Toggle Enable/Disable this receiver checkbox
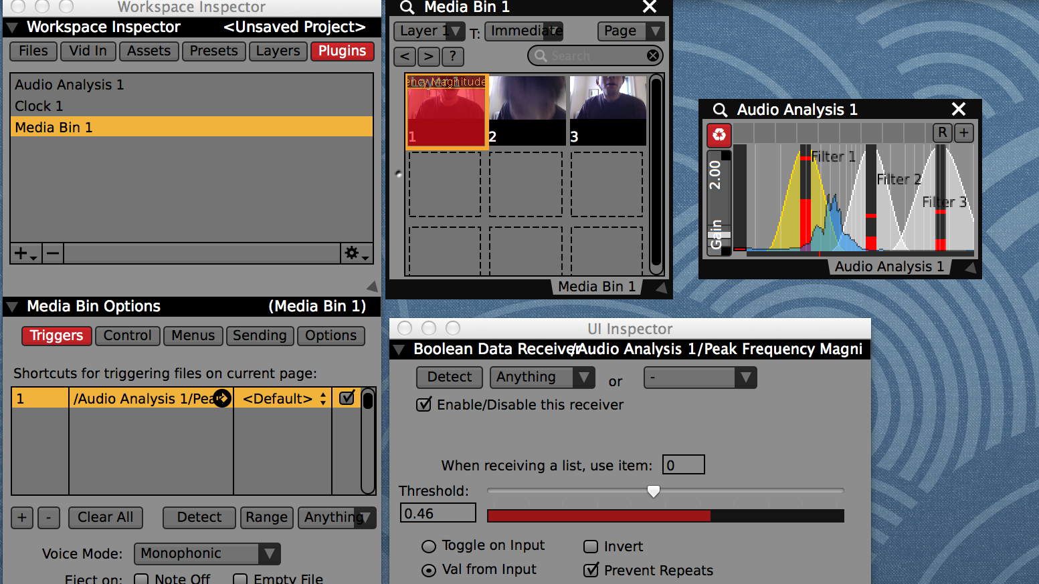The width and height of the screenshot is (1039, 584). tap(423, 404)
